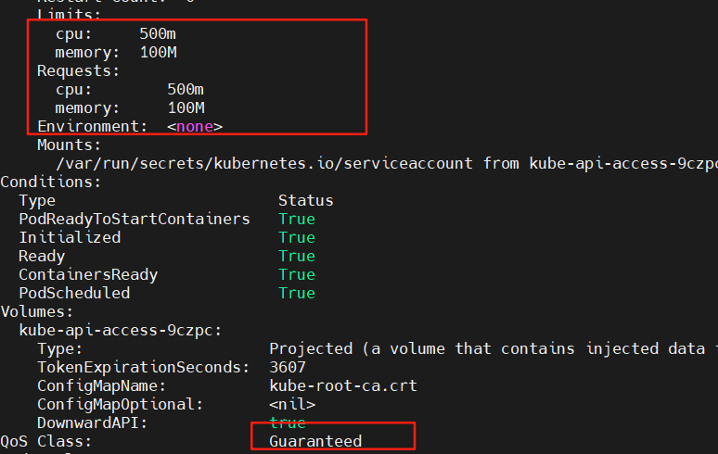Click the magenta none Environment value
Screen dimensions: 718x454
[195, 127]
